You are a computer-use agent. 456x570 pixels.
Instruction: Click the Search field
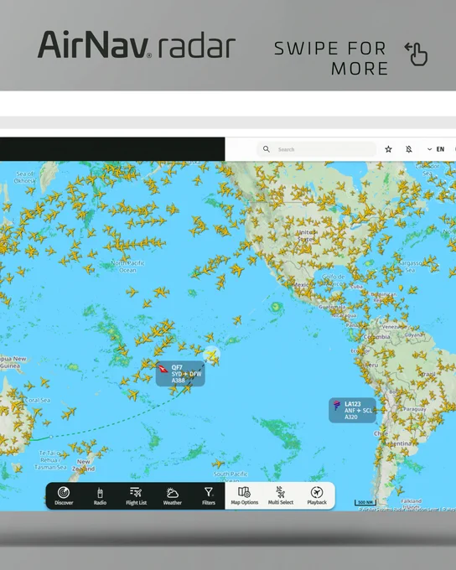point(316,149)
